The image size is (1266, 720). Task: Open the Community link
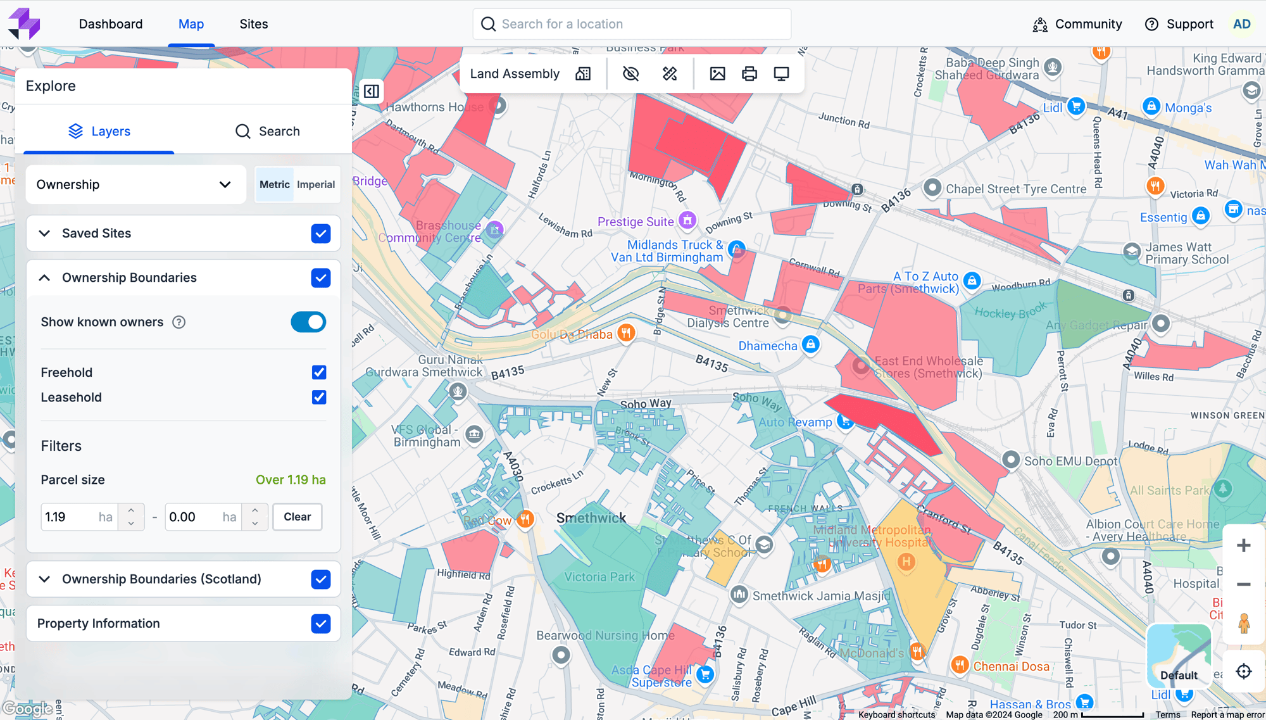click(x=1088, y=24)
